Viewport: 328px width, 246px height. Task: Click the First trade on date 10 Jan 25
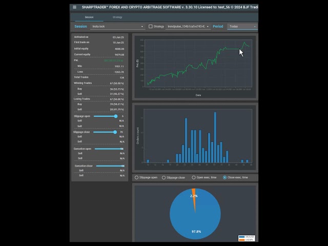pos(118,43)
